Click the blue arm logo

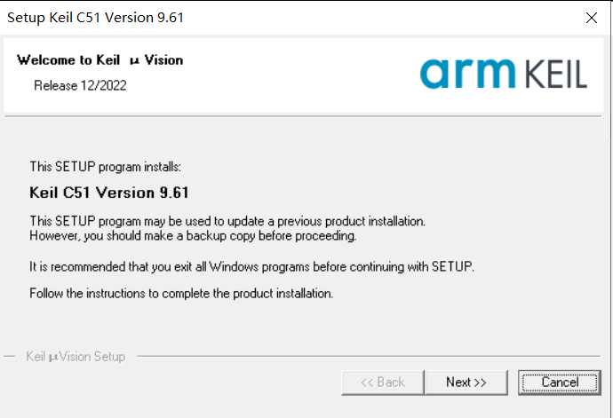click(467, 74)
